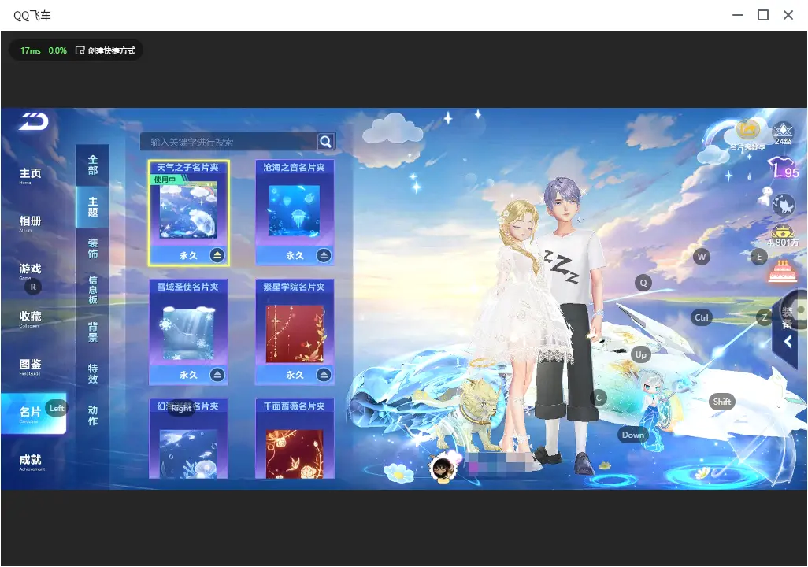The width and height of the screenshot is (808, 567).
Task: Tap the E key overlay
Action: click(758, 257)
